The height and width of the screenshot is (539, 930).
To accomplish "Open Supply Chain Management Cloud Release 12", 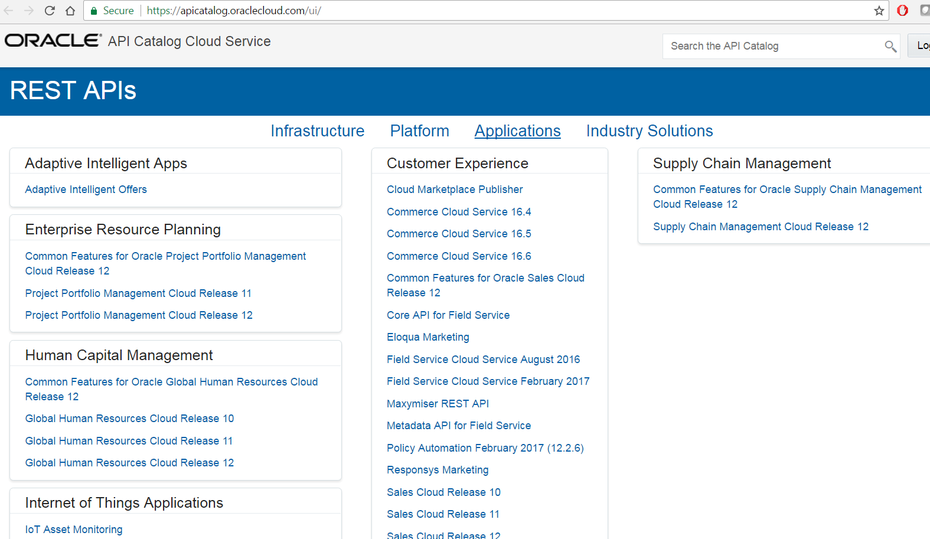I will [x=761, y=227].
